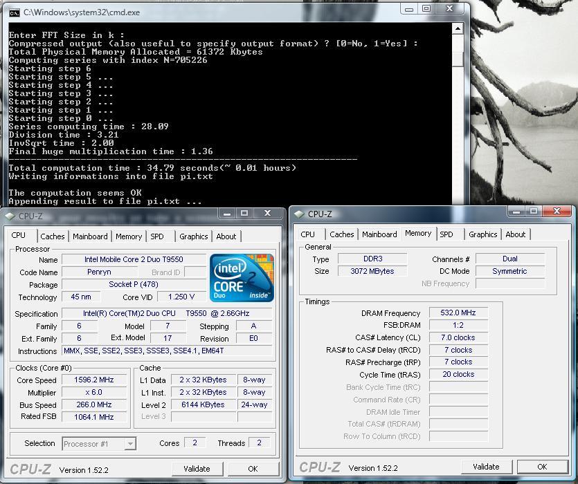Close the left CPU-Z window

pos(268,214)
